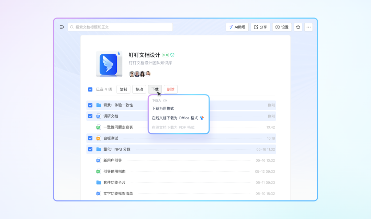Open the 钉钉文档设计 knowledge base logo
The image size is (371, 219).
pyautogui.click(x=109, y=64)
